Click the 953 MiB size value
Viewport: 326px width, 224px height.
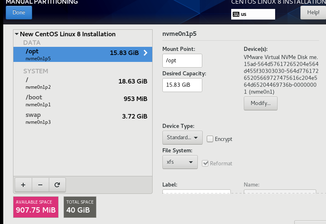[136, 99]
